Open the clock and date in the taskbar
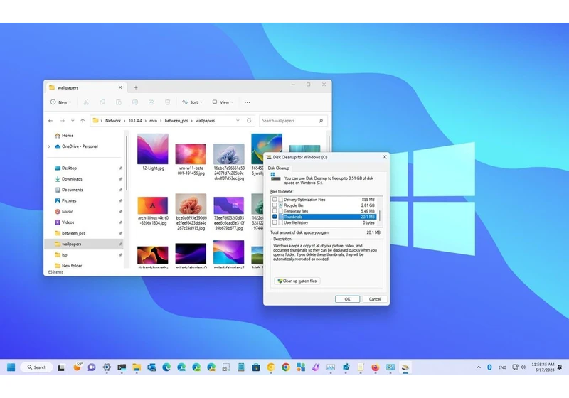The width and height of the screenshot is (569, 398). tap(543, 367)
